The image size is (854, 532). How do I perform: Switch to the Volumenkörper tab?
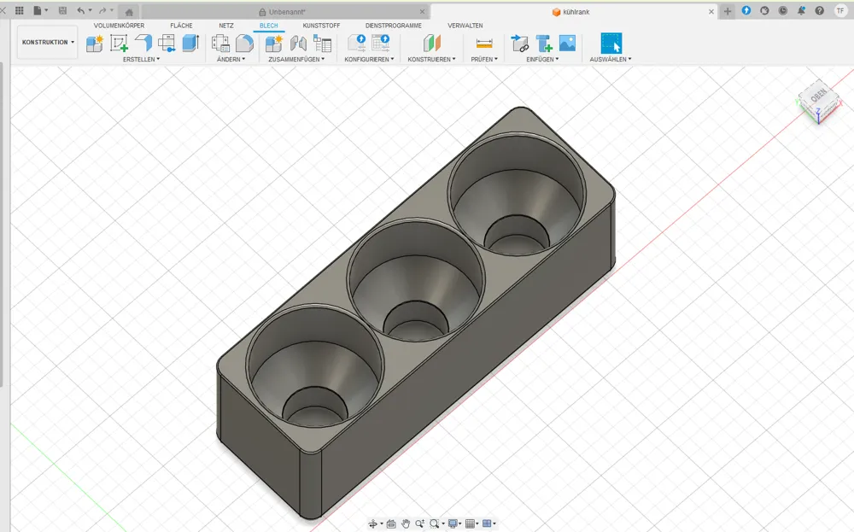(119, 26)
